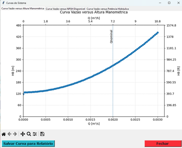Image resolution: width=182 pixels, height=148 pixels.
Task: Click the 0.0005 tick on bottom axis
Action: (x=45, y=119)
